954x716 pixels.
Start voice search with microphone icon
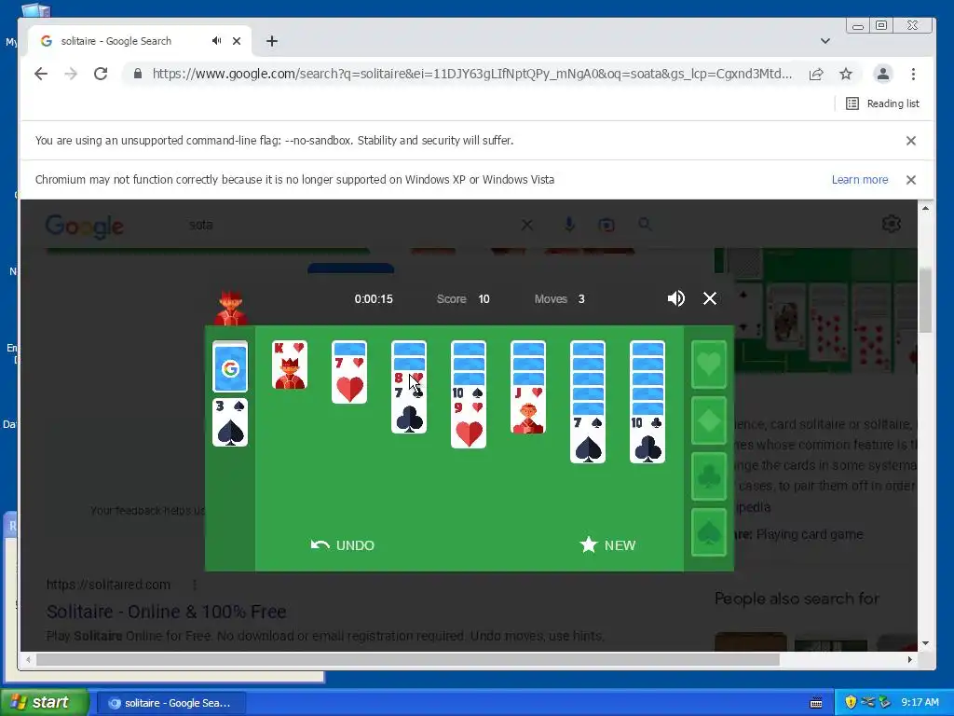[569, 225]
